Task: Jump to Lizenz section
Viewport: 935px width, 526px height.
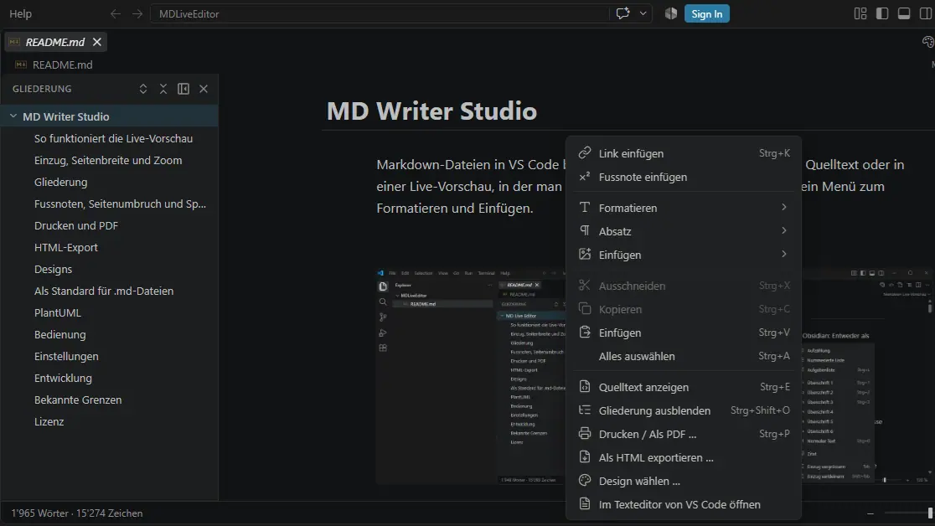Action: pyautogui.click(x=49, y=421)
